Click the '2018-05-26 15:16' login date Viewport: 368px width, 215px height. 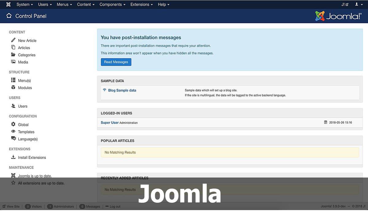340,123
